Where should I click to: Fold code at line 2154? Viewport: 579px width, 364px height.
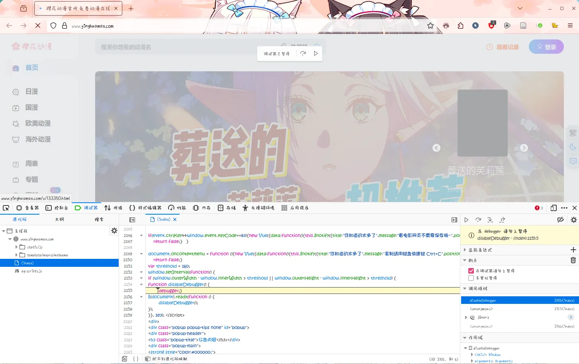[x=141, y=284]
